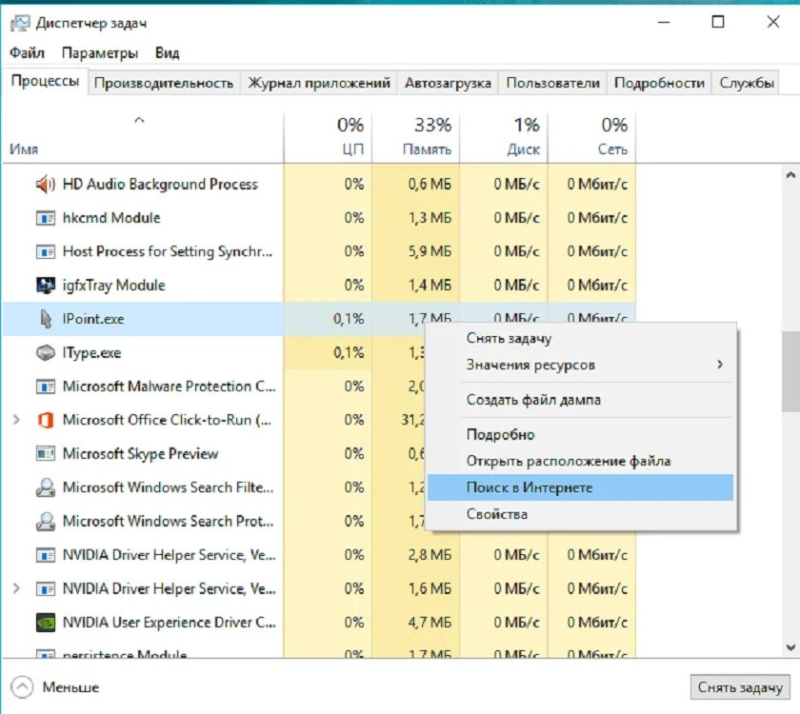Click the NVIDIA User Experience Driver icon
This screenshot has height=714, width=800.
coord(46,623)
